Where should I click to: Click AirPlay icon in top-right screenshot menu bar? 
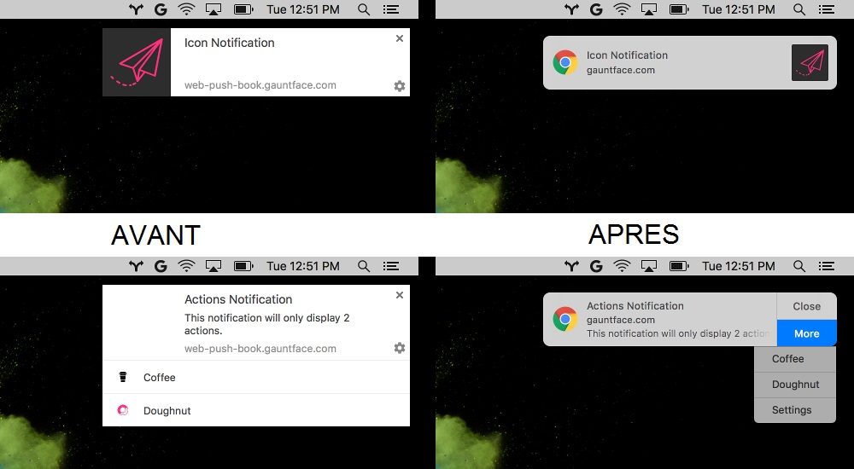point(649,9)
